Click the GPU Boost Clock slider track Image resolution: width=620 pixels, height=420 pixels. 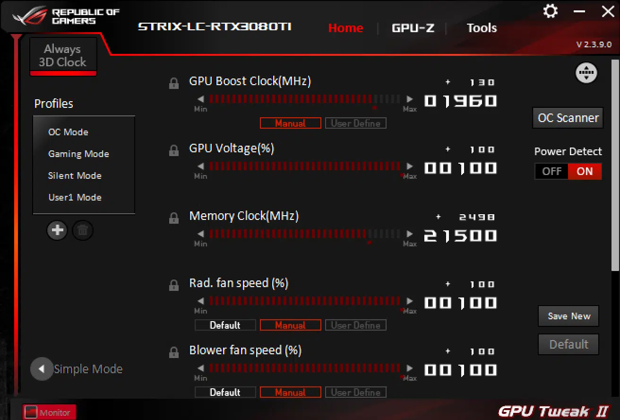[305, 99]
